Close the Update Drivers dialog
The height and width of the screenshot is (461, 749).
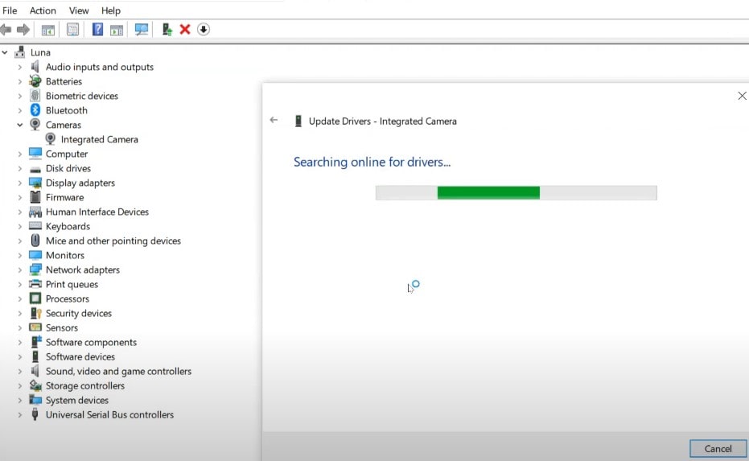tap(742, 96)
